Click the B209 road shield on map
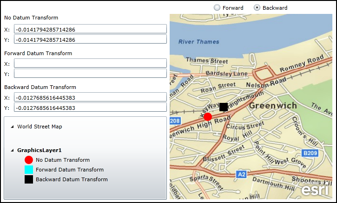This screenshot has width=337, height=203. coord(310,153)
